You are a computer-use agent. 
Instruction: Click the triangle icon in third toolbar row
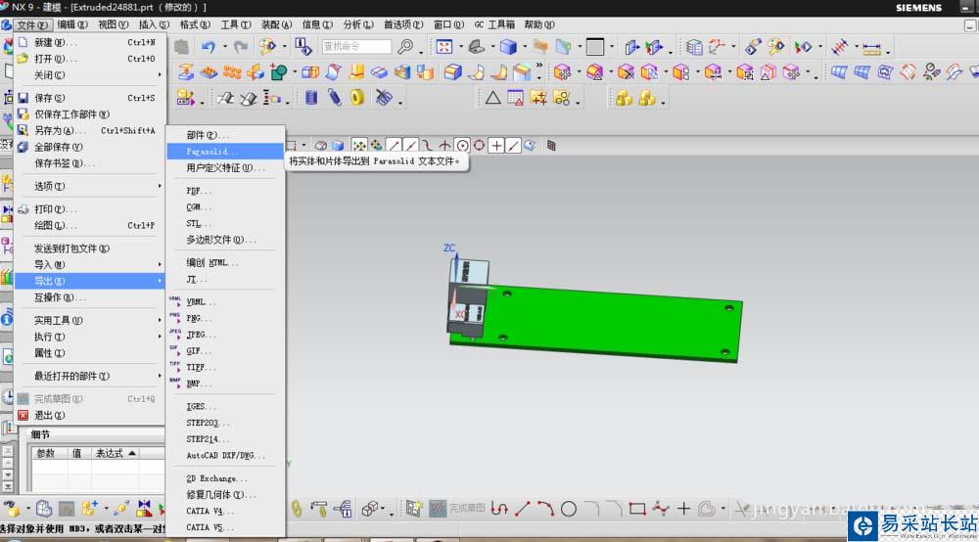(x=492, y=98)
